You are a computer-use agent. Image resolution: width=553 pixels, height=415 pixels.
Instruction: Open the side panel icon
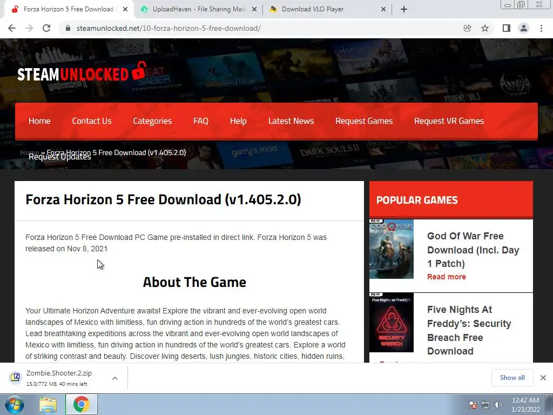[x=507, y=28]
